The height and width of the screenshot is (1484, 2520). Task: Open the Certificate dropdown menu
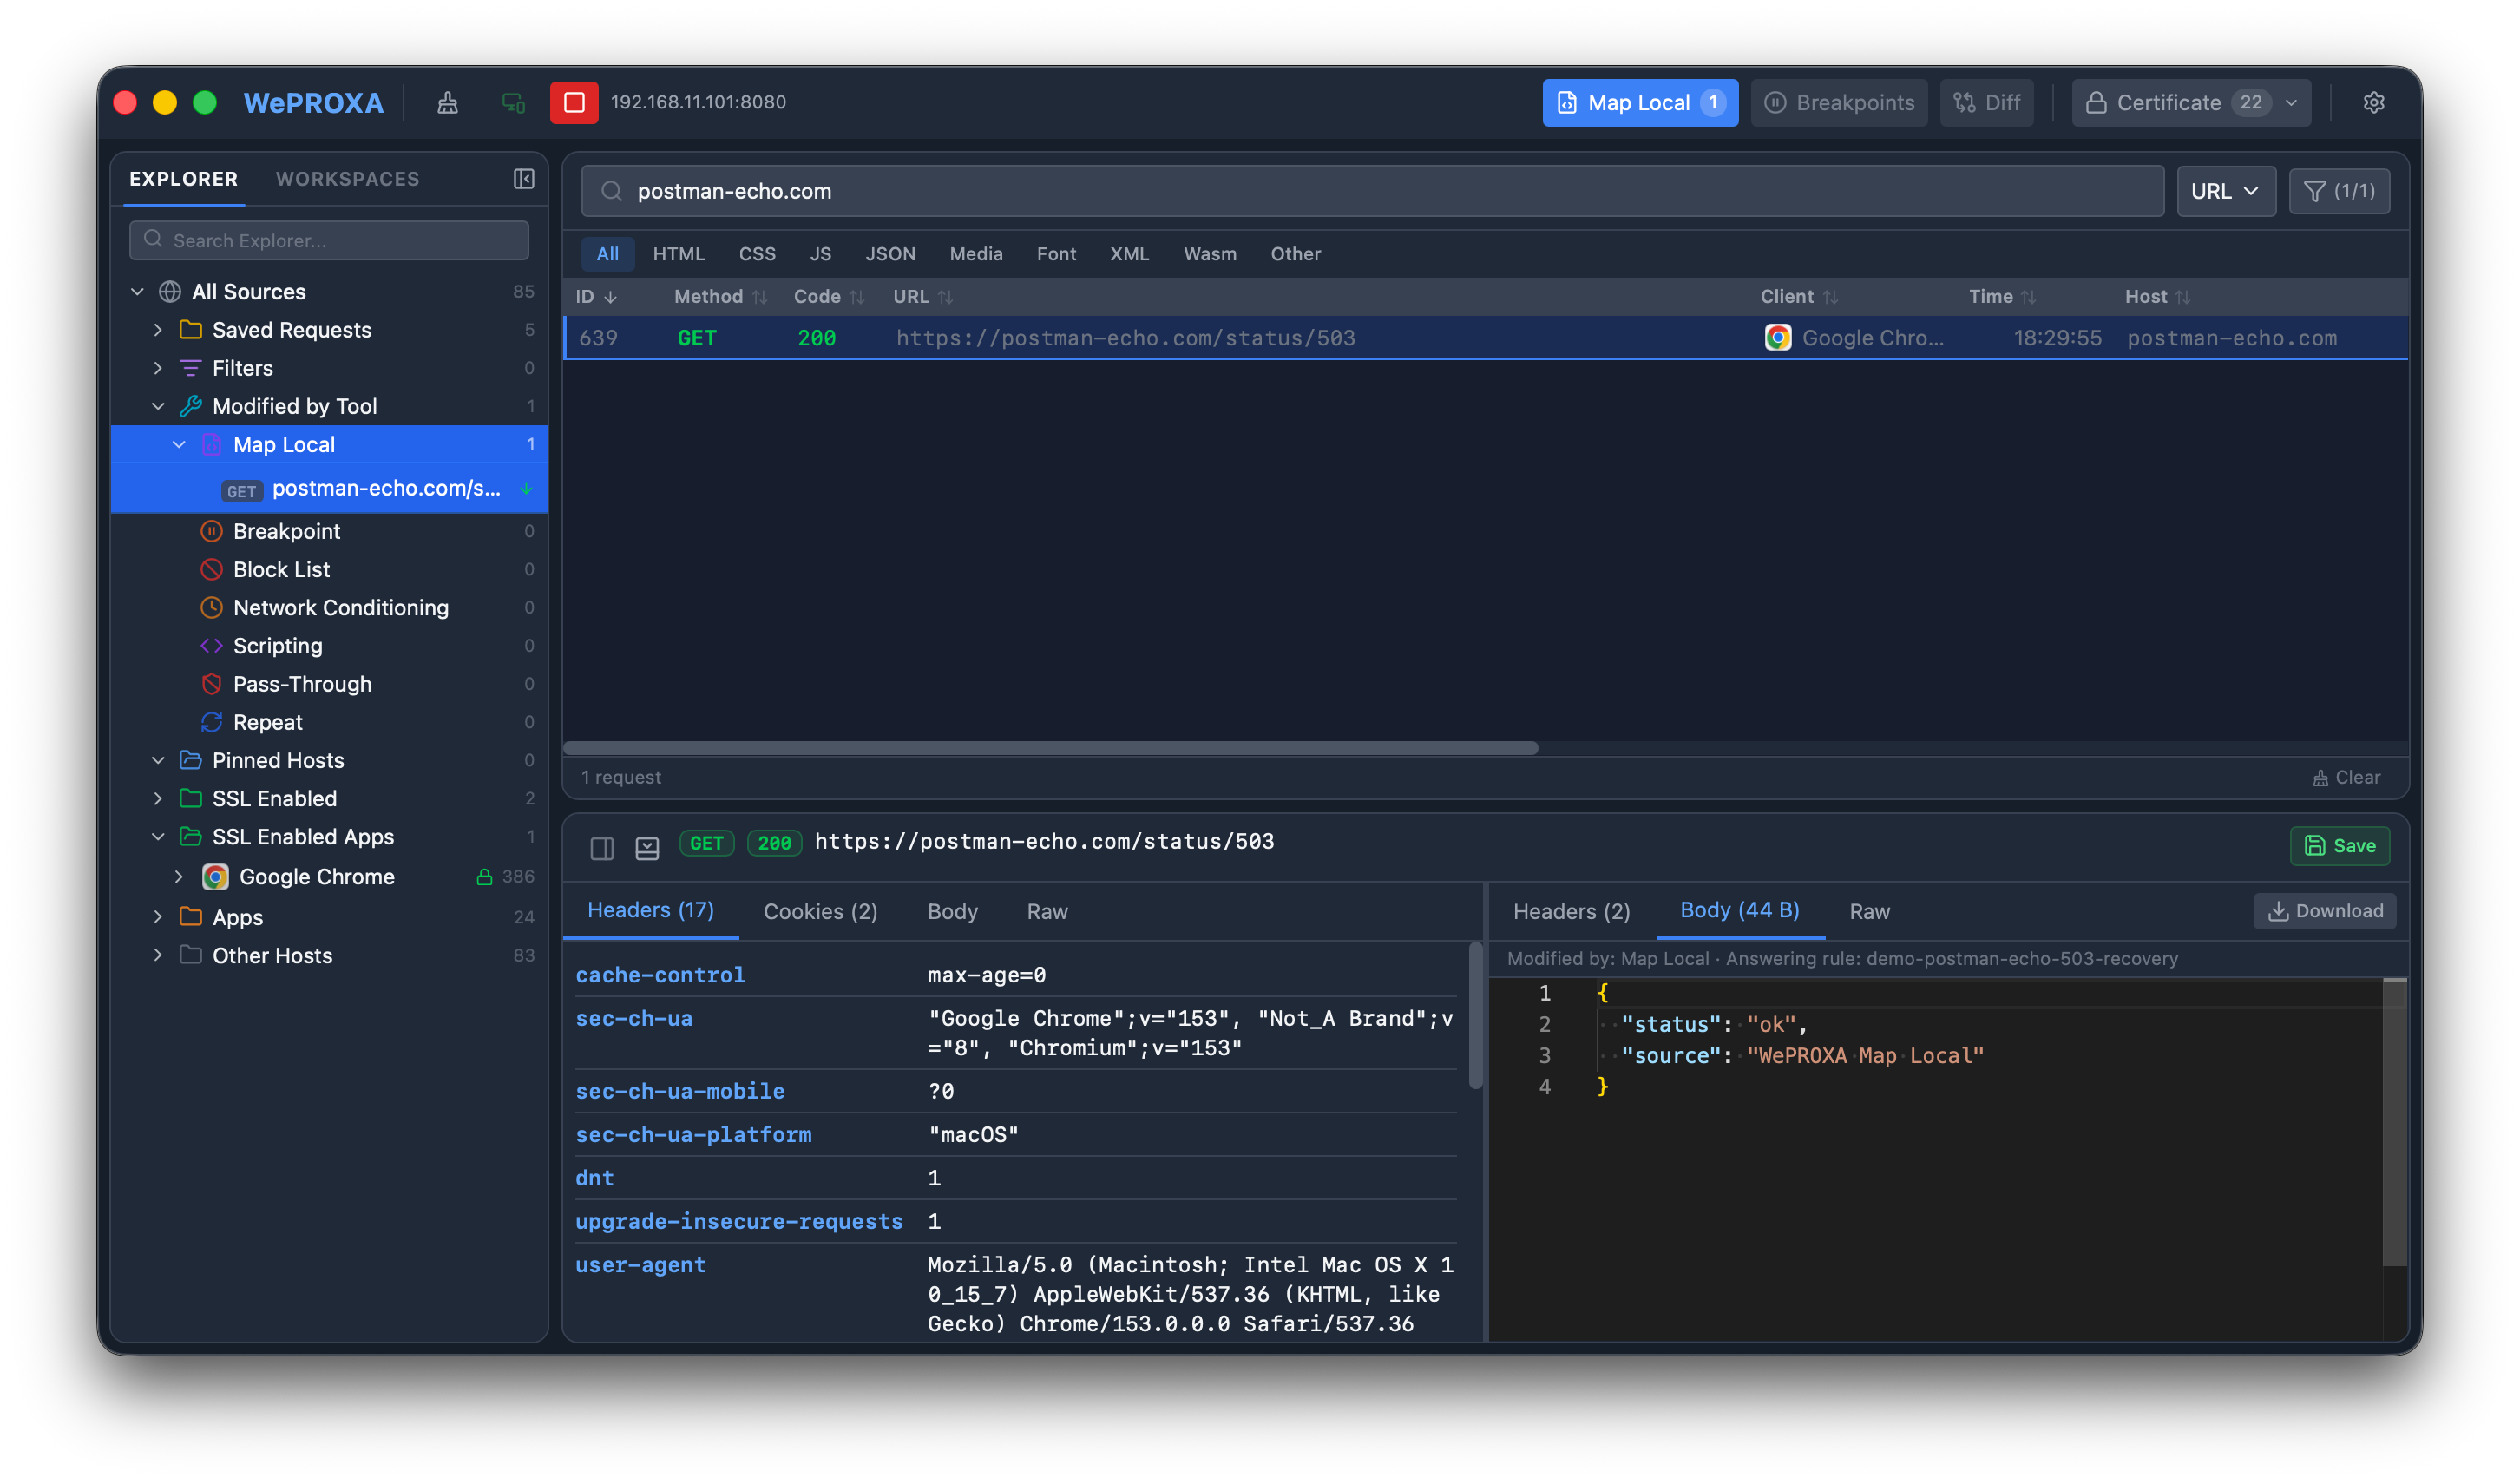[2190, 103]
